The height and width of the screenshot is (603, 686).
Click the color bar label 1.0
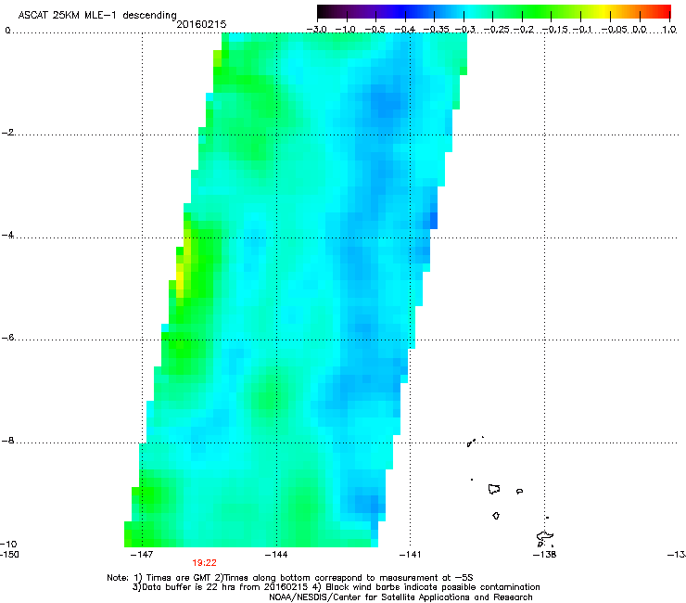pos(669,30)
